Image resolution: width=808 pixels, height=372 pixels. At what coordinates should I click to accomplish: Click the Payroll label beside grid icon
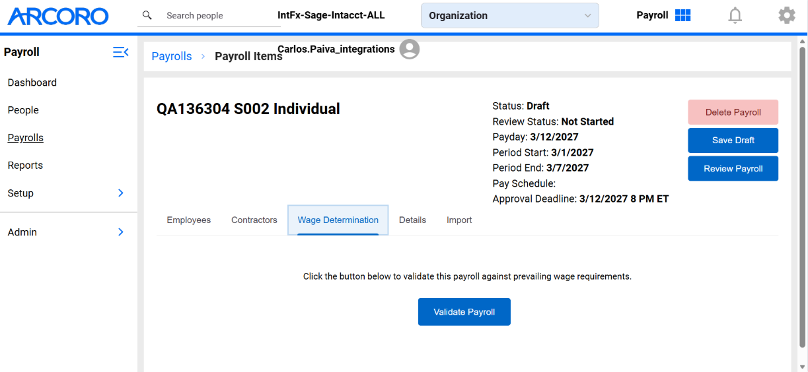coord(652,15)
